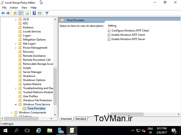This screenshot has height=135, width=181.
Task: Open the Windows Start button
Action: (5, 130)
